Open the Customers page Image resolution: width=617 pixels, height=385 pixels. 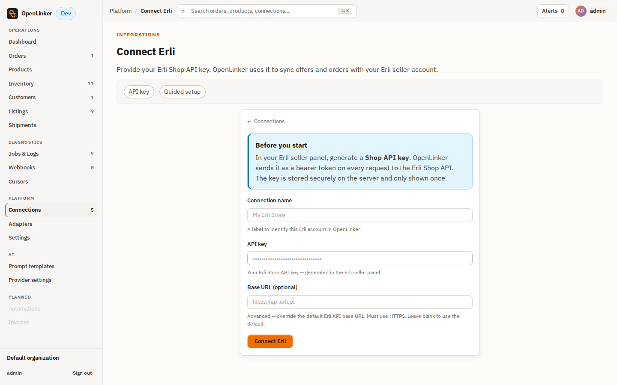click(51, 98)
